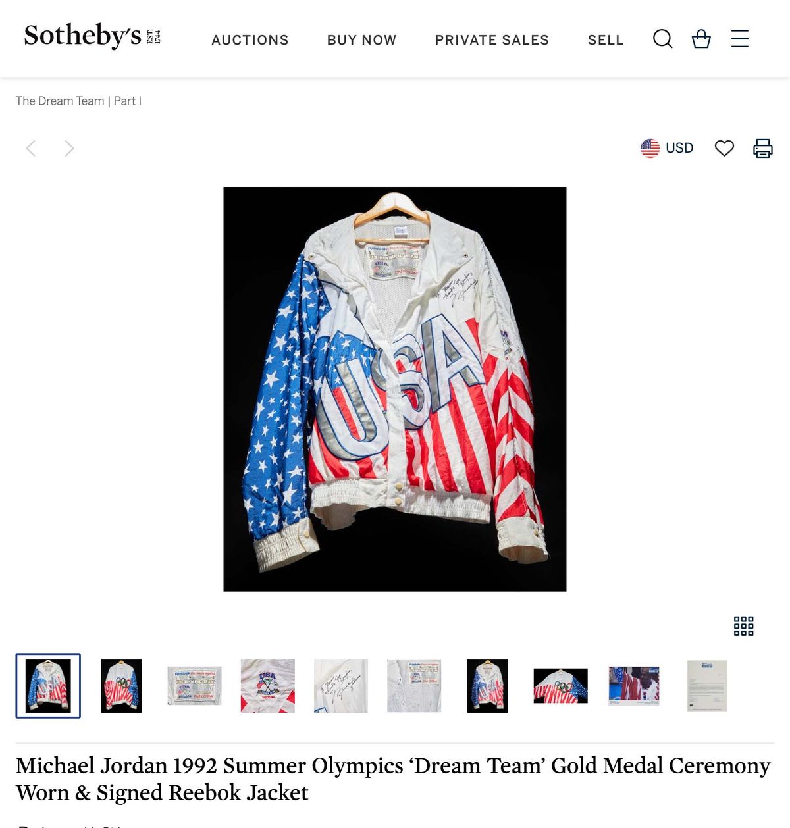790x828 pixels.
Task: Print page using printer icon
Action: coord(763,148)
